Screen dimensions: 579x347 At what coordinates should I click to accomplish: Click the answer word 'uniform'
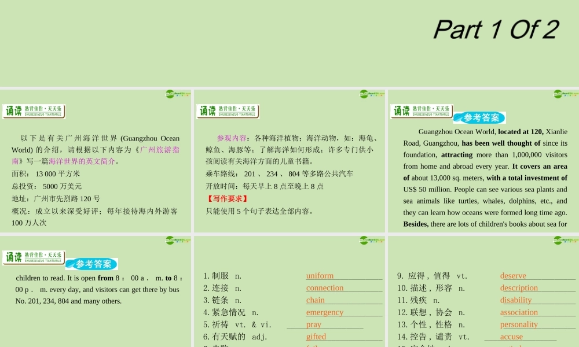pyautogui.click(x=320, y=275)
